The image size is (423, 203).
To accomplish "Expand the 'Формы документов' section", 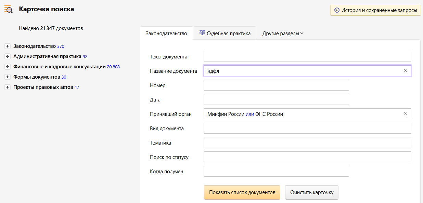I will pyautogui.click(x=8, y=77).
